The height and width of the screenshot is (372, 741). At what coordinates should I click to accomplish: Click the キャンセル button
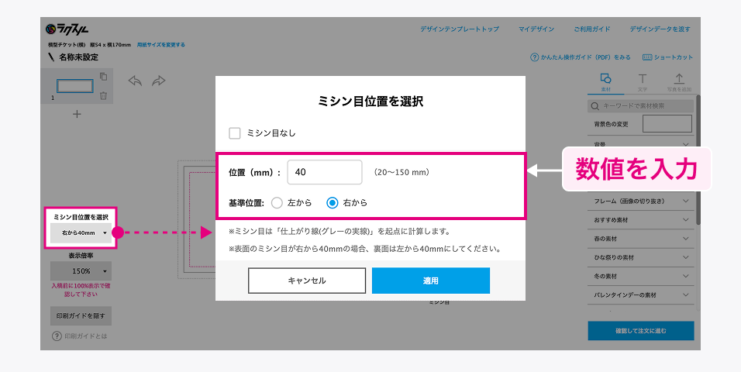pos(307,281)
